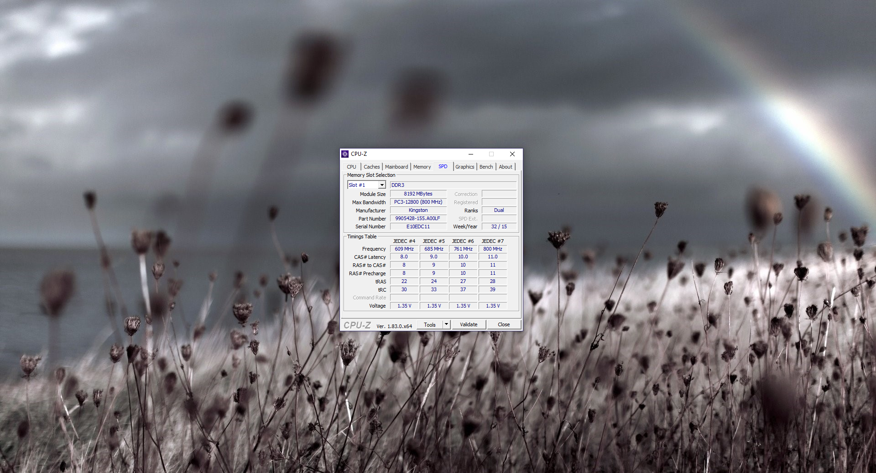Click the Tools button
This screenshot has height=473, width=876.
click(429, 325)
